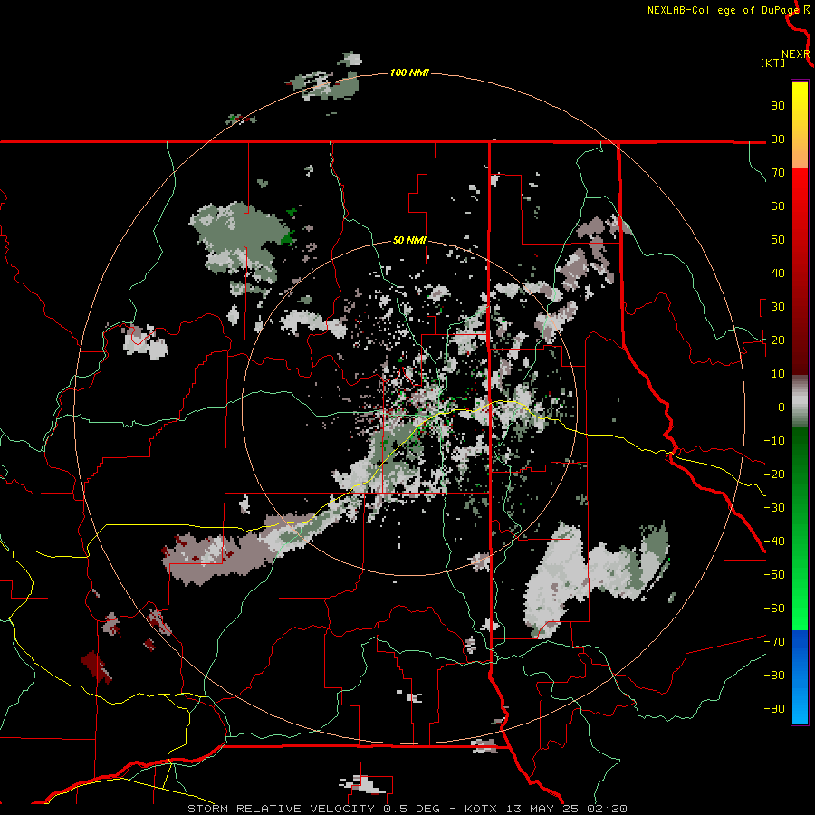Viewport: 815px width, 815px height.
Task: Click the 50 NMI range ring label
Action: point(409,240)
